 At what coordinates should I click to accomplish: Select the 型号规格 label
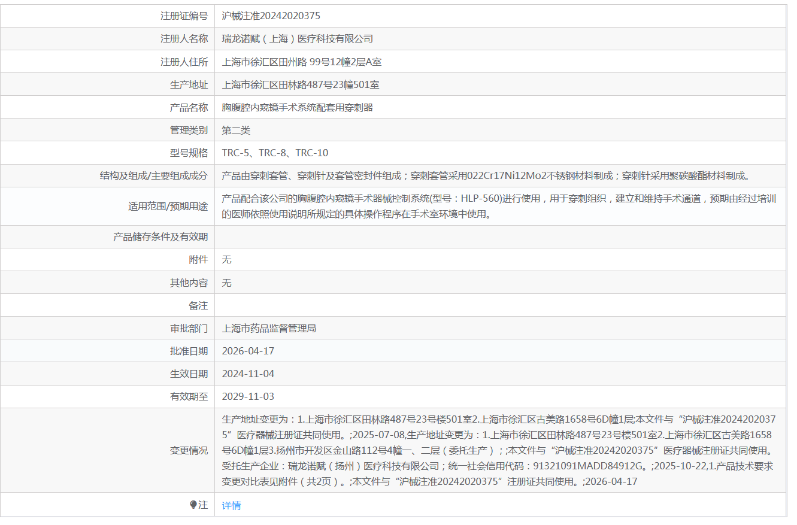189,153
